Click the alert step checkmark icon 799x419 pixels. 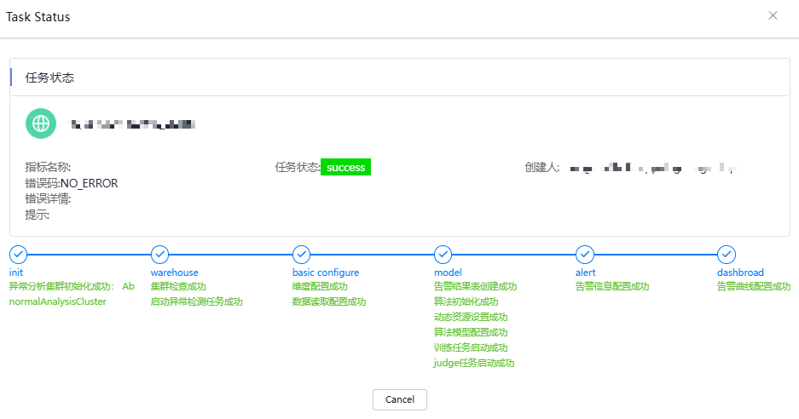click(585, 255)
